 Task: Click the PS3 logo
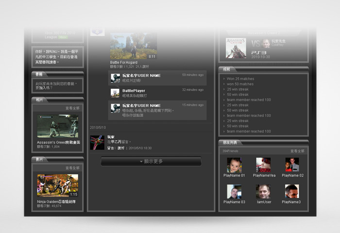click(259, 53)
